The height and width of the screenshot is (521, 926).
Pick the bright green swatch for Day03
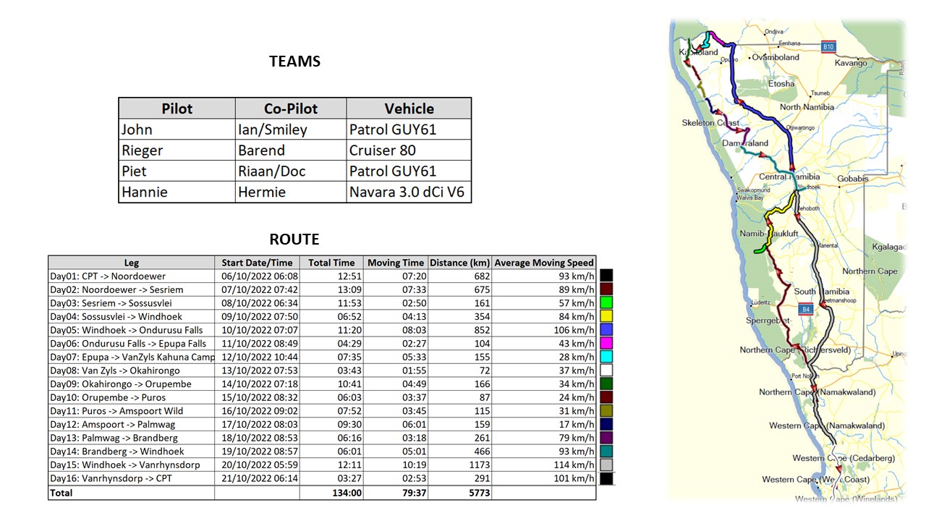[606, 302]
